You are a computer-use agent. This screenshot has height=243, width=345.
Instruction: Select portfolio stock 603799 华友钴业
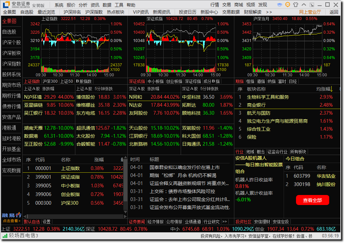coord(311,176)
